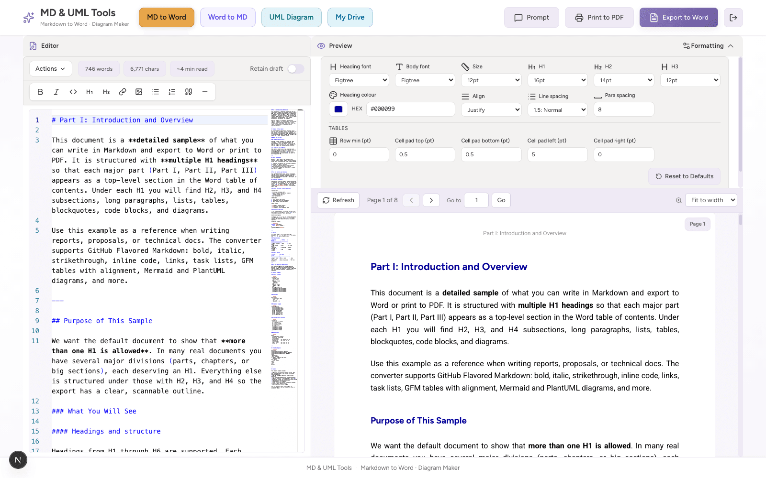Click the MD & UML Tools logo icon
The image size is (766, 478).
[x=29, y=18]
